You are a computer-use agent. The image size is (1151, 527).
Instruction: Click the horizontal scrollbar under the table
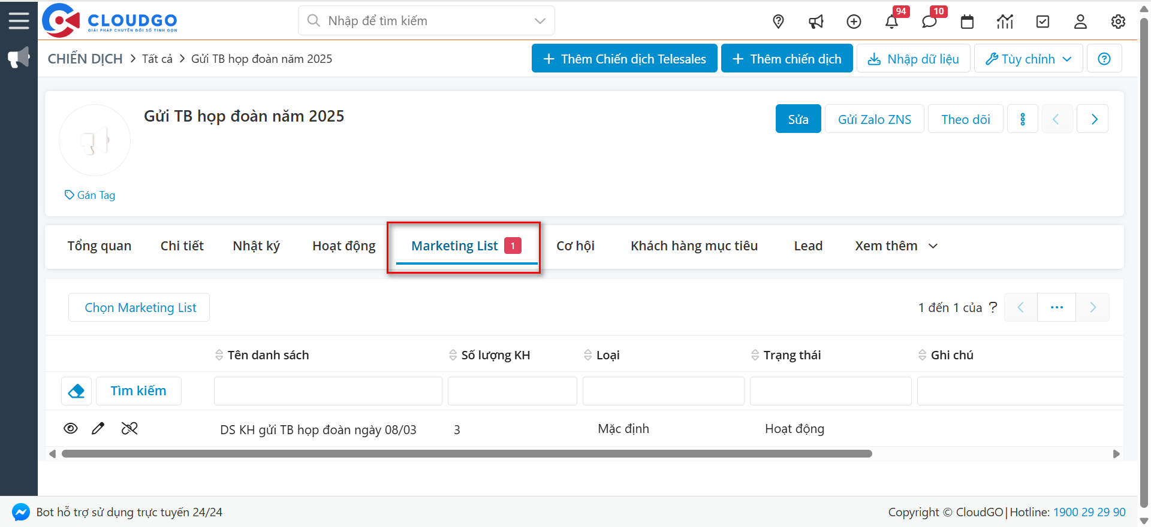tap(466, 454)
